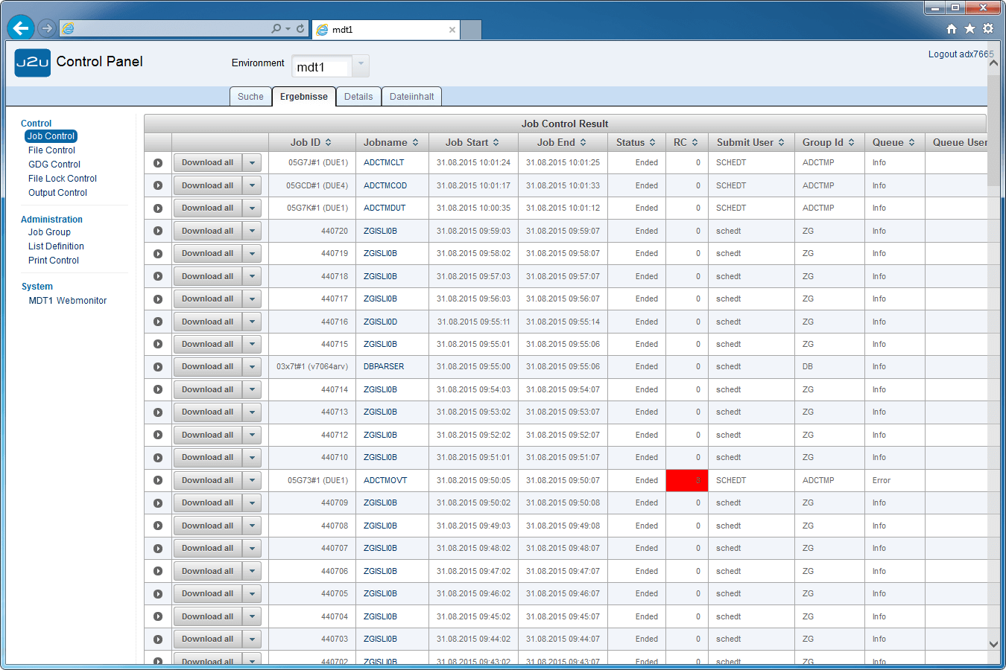This screenshot has height=670, width=1006.
Task: Click the J2U logo icon
Action: [x=33, y=63]
